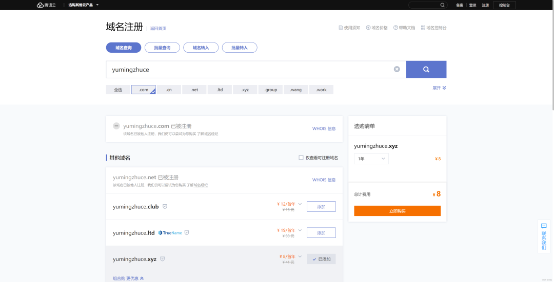Image resolution: width=554 pixels, height=282 pixels.
Task: Switch to 域名转入 tab
Action: pyautogui.click(x=201, y=48)
